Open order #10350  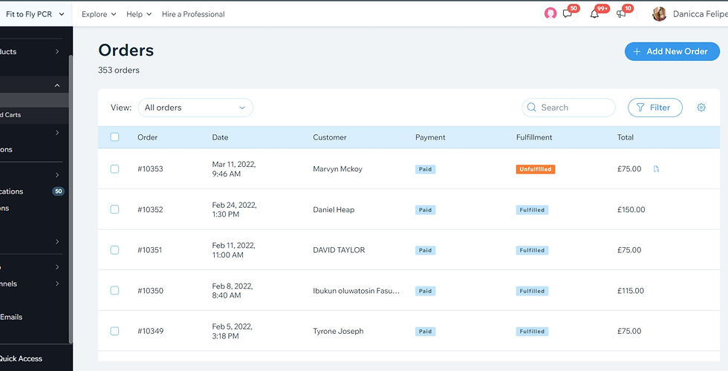pos(150,291)
